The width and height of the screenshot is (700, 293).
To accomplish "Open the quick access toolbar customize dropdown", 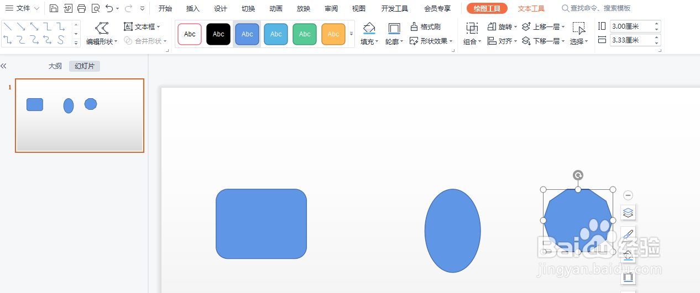I will 143,9.
